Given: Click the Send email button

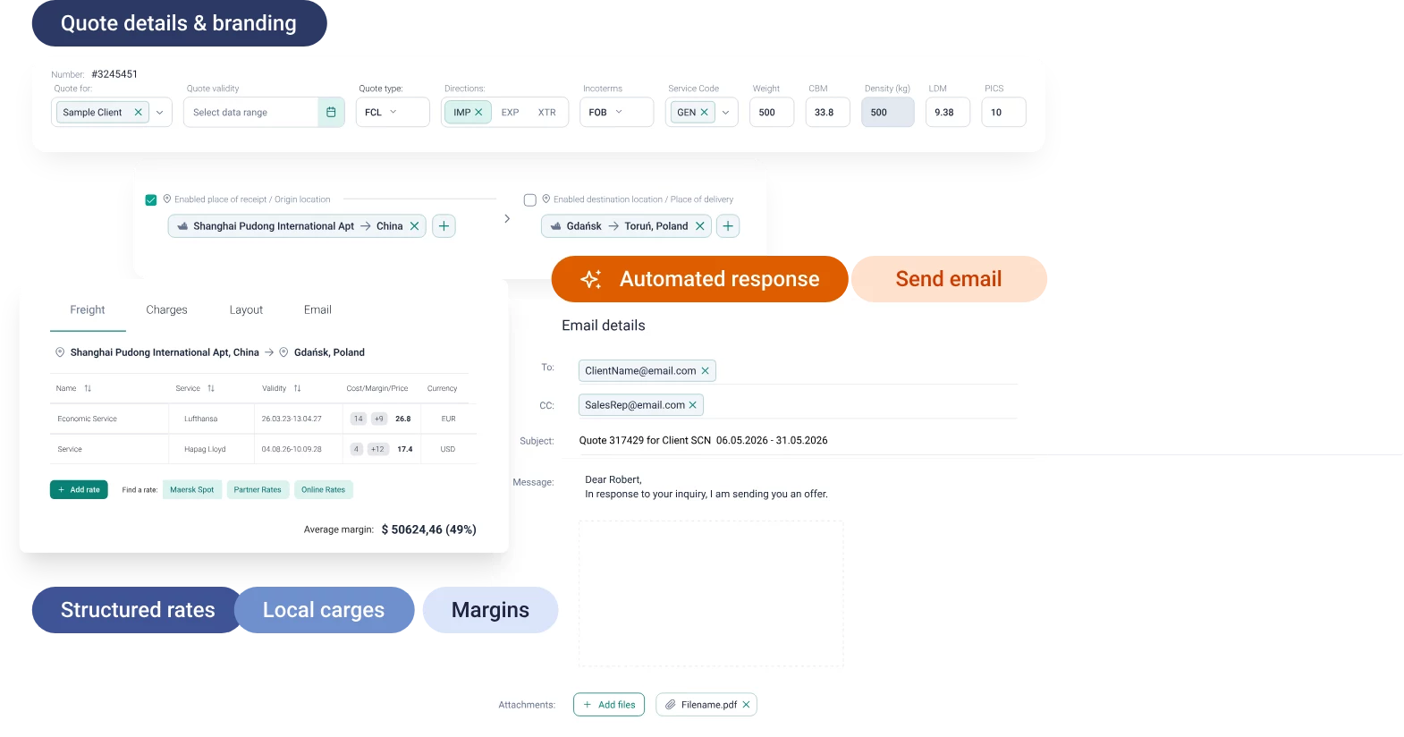Looking at the screenshot, I should point(949,279).
